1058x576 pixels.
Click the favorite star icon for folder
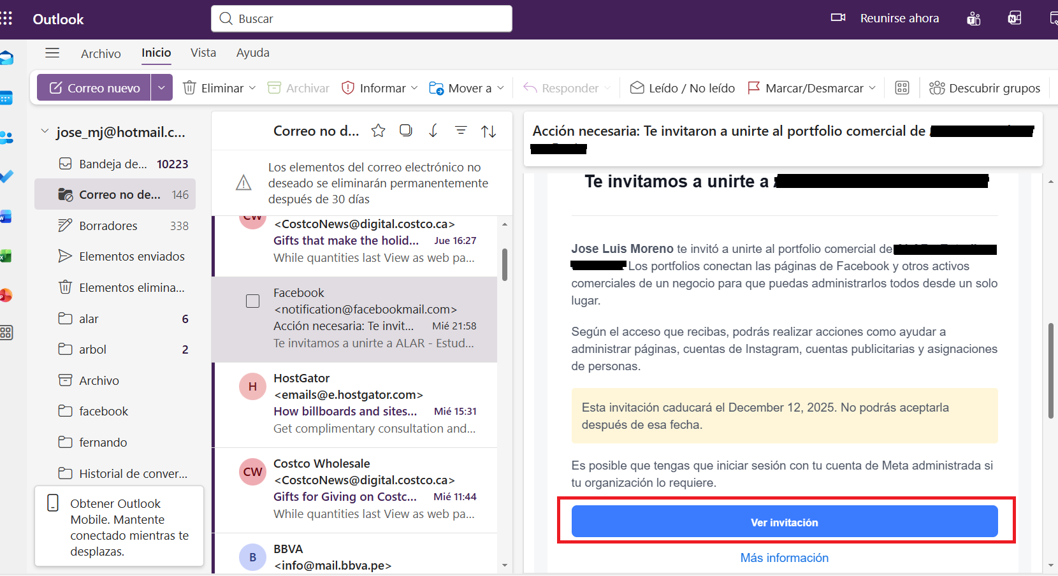(x=378, y=131)
